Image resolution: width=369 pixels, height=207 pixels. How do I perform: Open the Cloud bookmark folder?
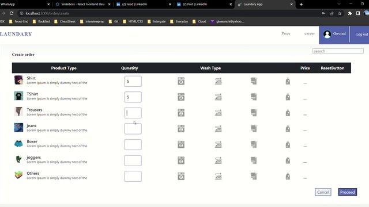[x=199, y=21]
